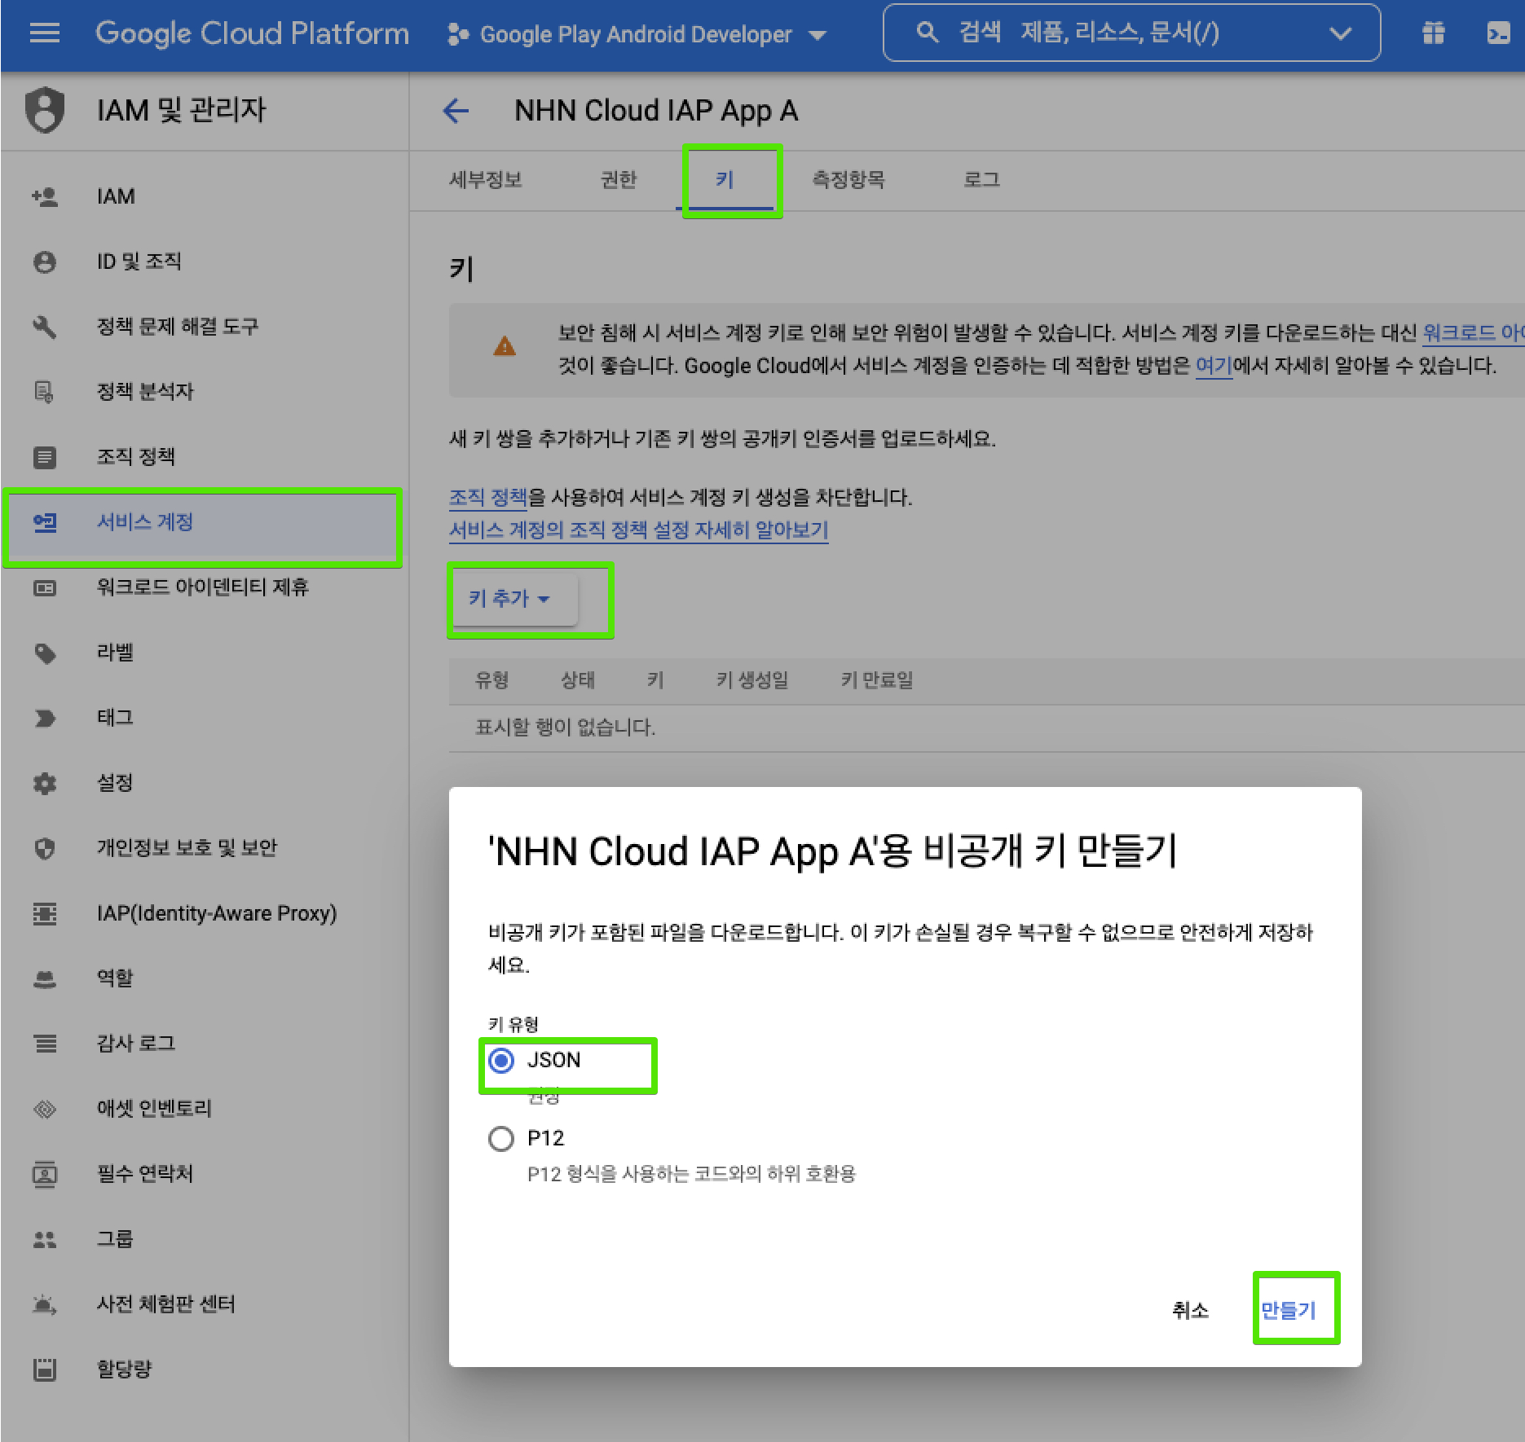Screen dimensions: 1525x1442
Task: Switch to the 로그 tab
Action: click(981, 179)
